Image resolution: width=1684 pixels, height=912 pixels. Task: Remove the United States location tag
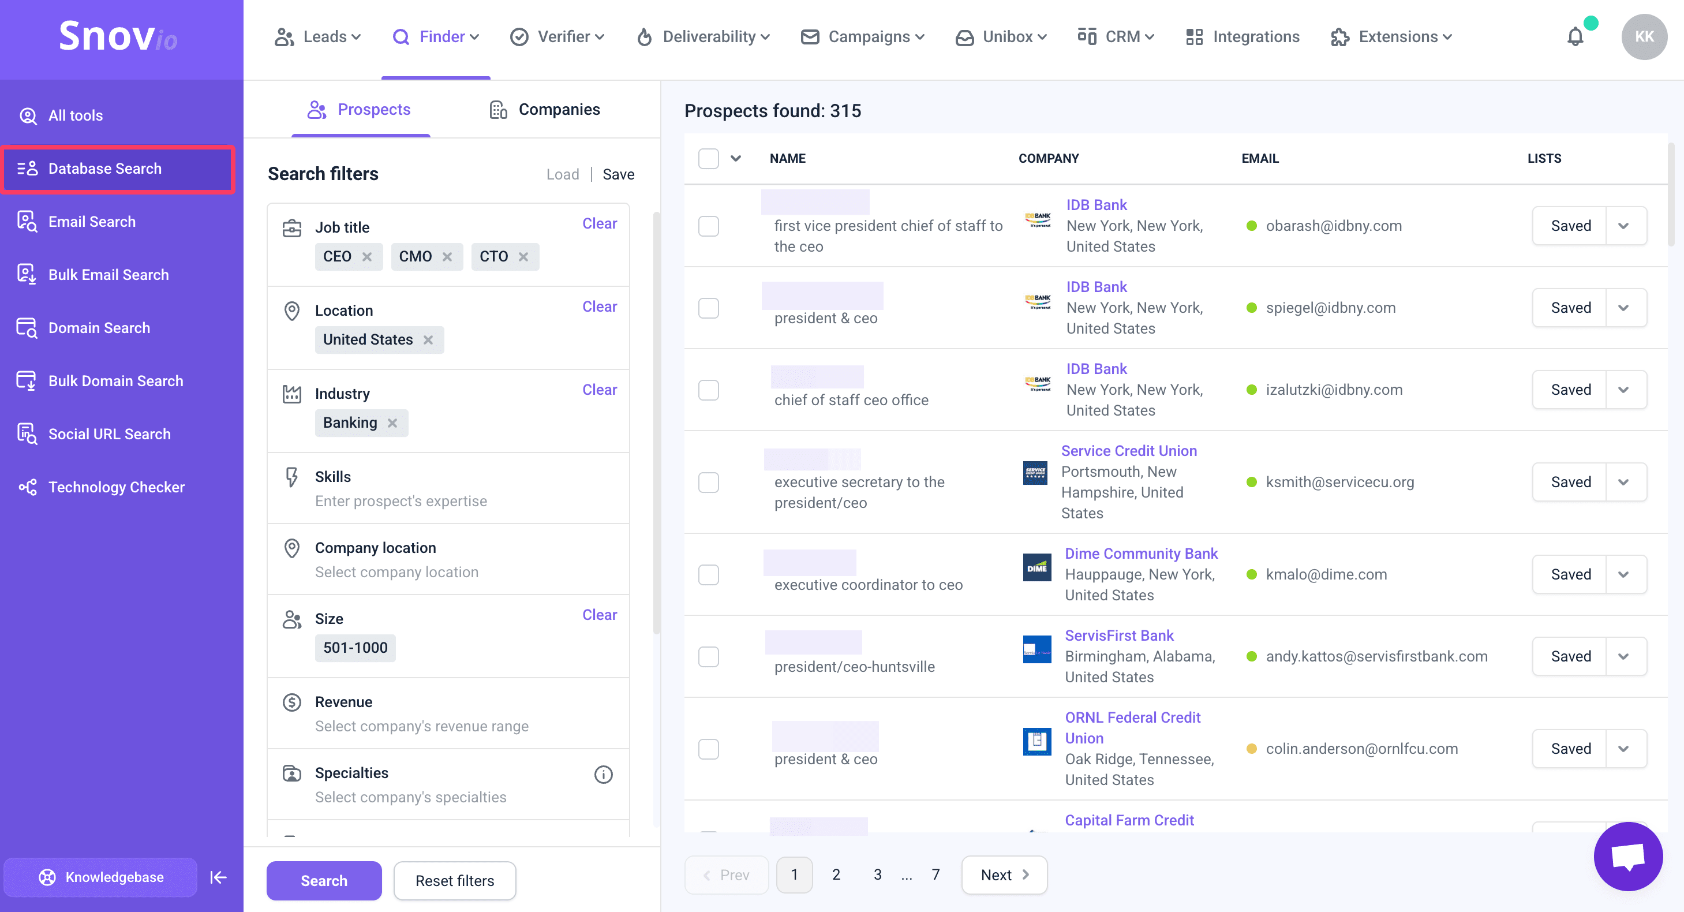pyautogui.click(x=428, y=340)
